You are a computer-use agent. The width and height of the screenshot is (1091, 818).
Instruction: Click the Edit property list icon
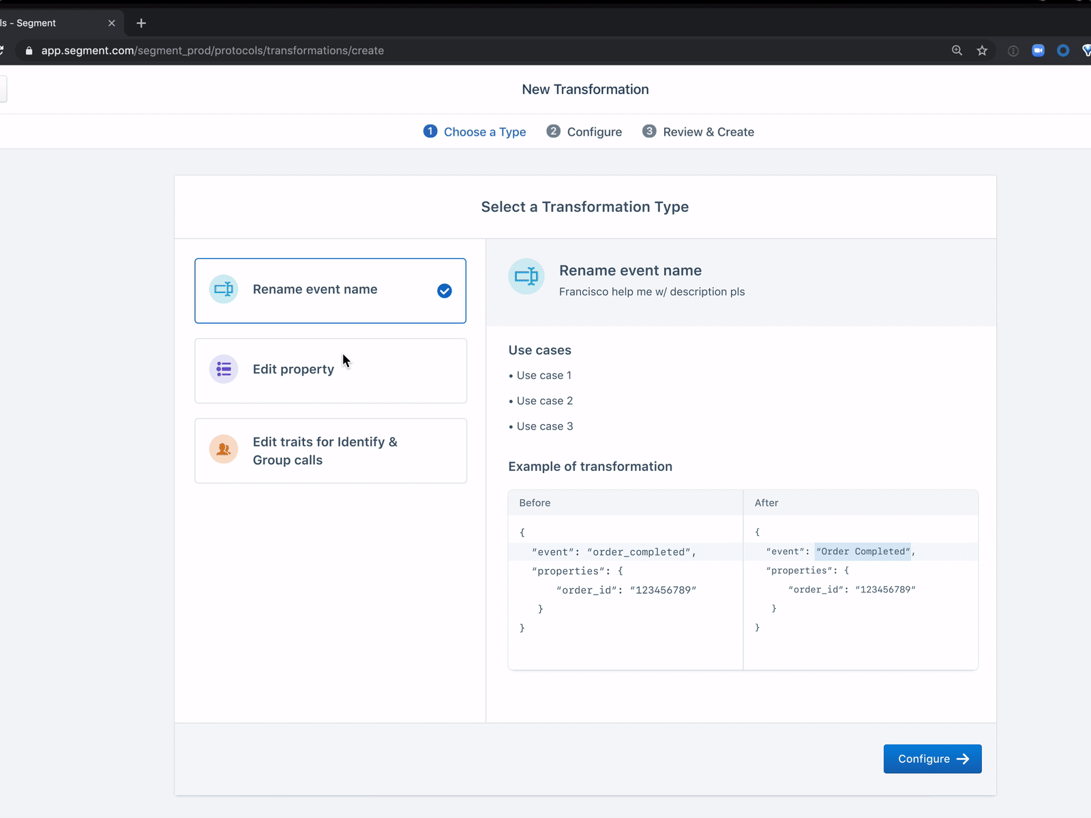point(223,369)
